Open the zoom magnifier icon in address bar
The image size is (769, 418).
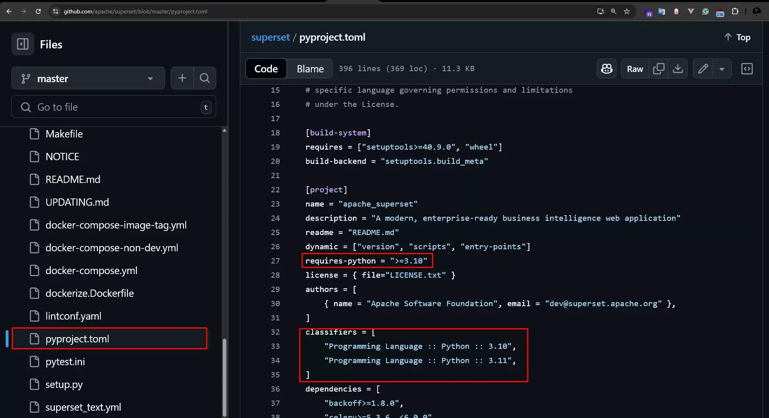(x=614, y=11)
